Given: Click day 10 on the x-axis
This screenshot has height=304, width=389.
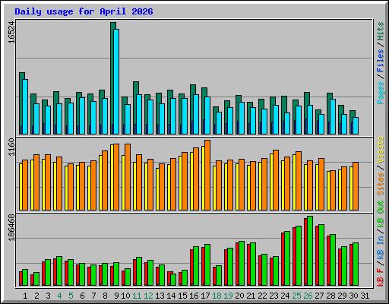Looking at the screenshot, I should click(125, 296).
